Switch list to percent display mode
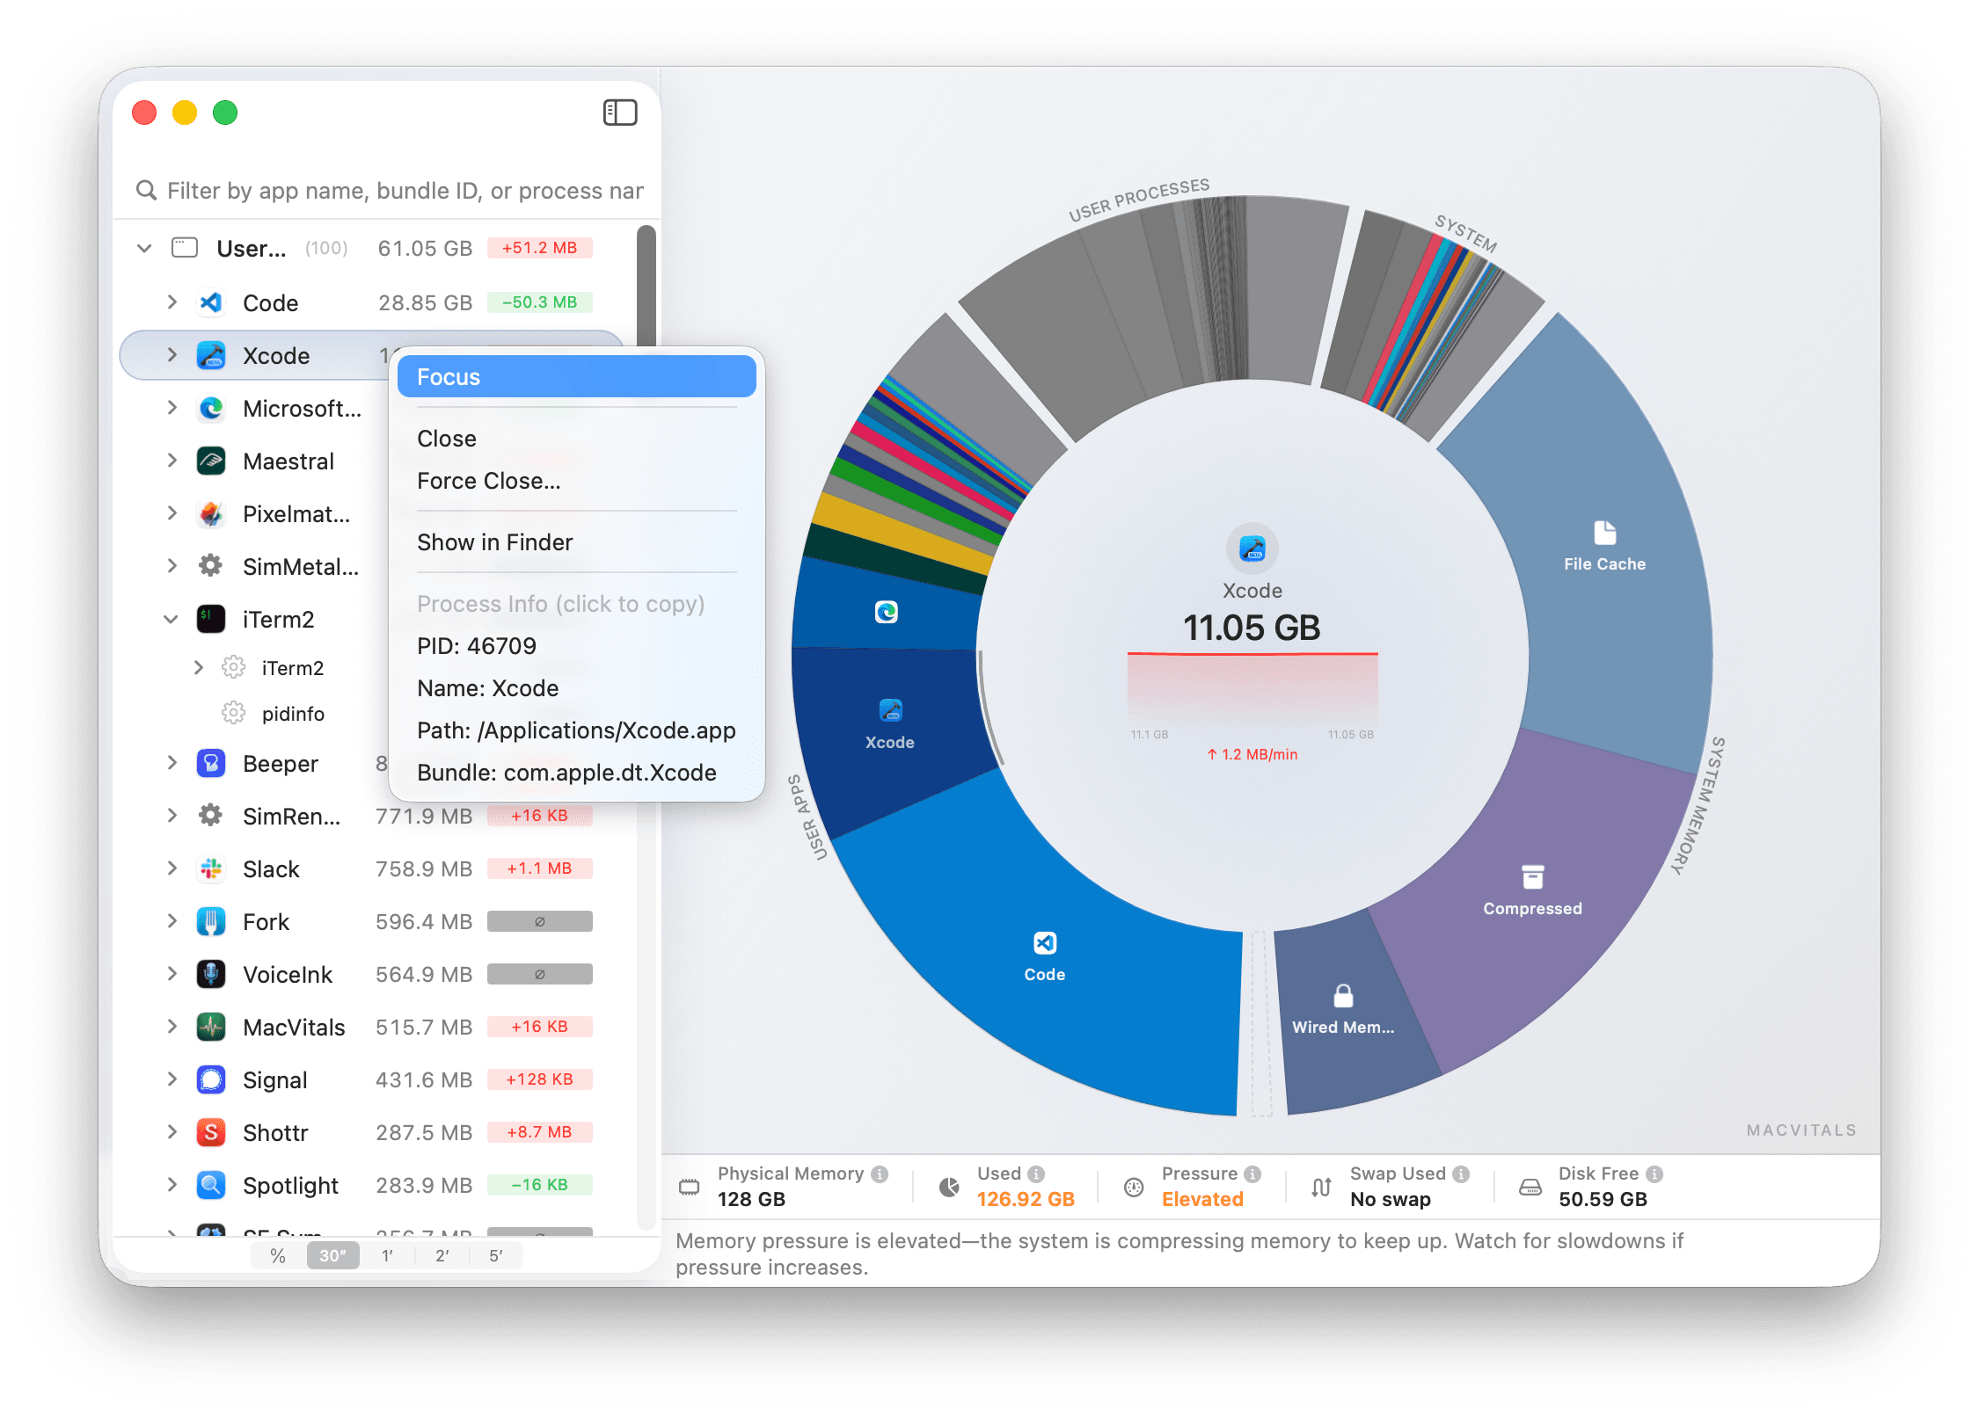1979x1417 pixels. click(x=278, y=1256)
